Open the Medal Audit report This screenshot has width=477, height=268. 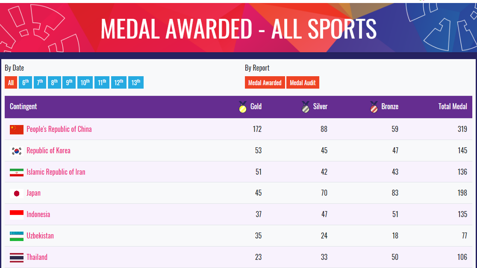tap(303, 83)
